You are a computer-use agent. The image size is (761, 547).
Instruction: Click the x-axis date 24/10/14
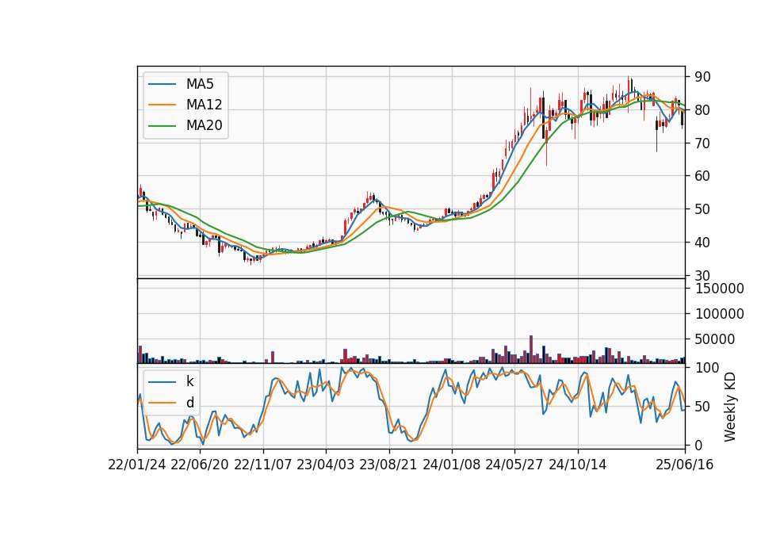pyautogui.click(x=578, y=465)
